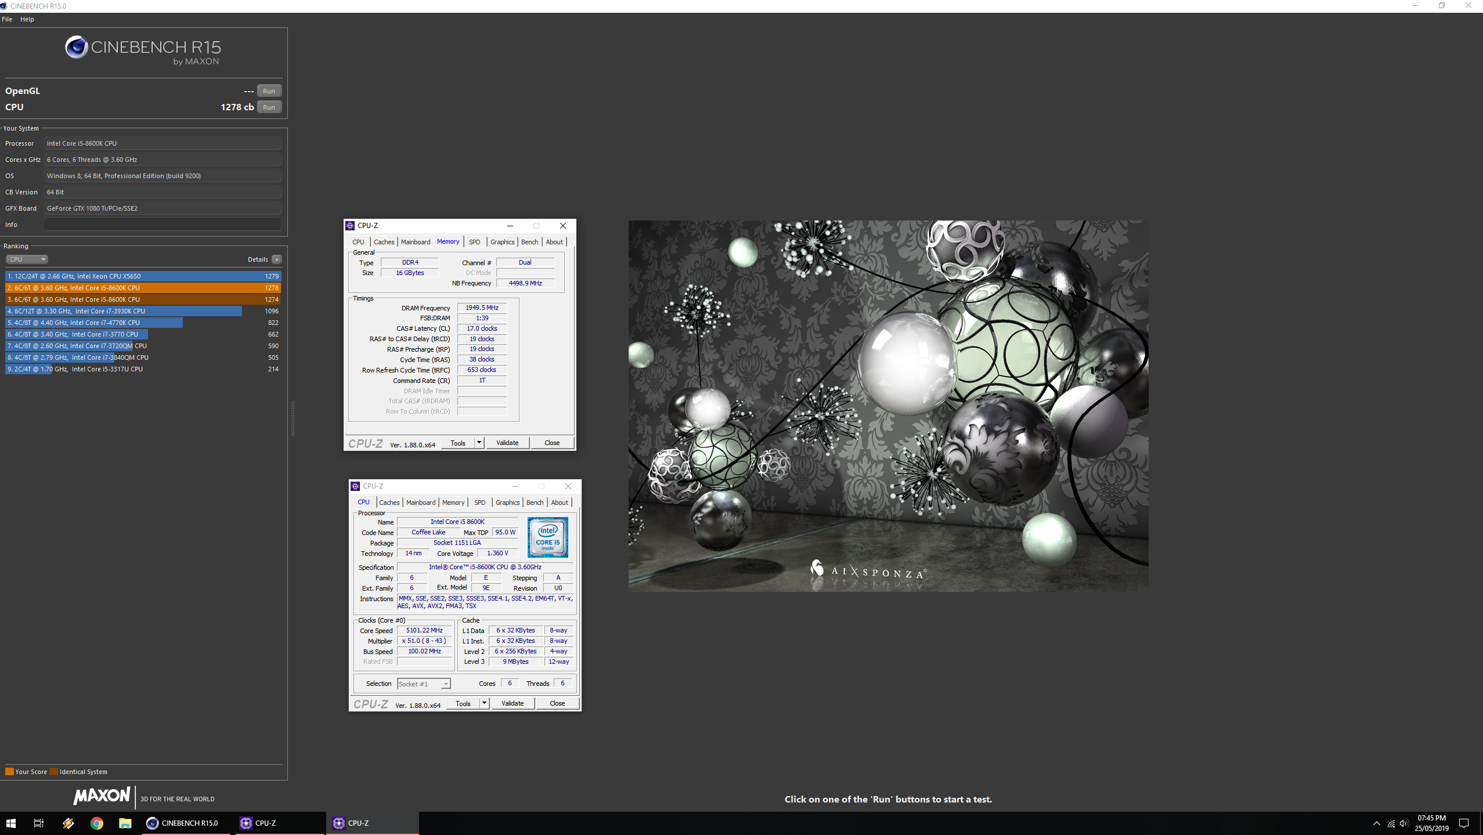Click the Identical System legend swatch

tap(53, 772)
